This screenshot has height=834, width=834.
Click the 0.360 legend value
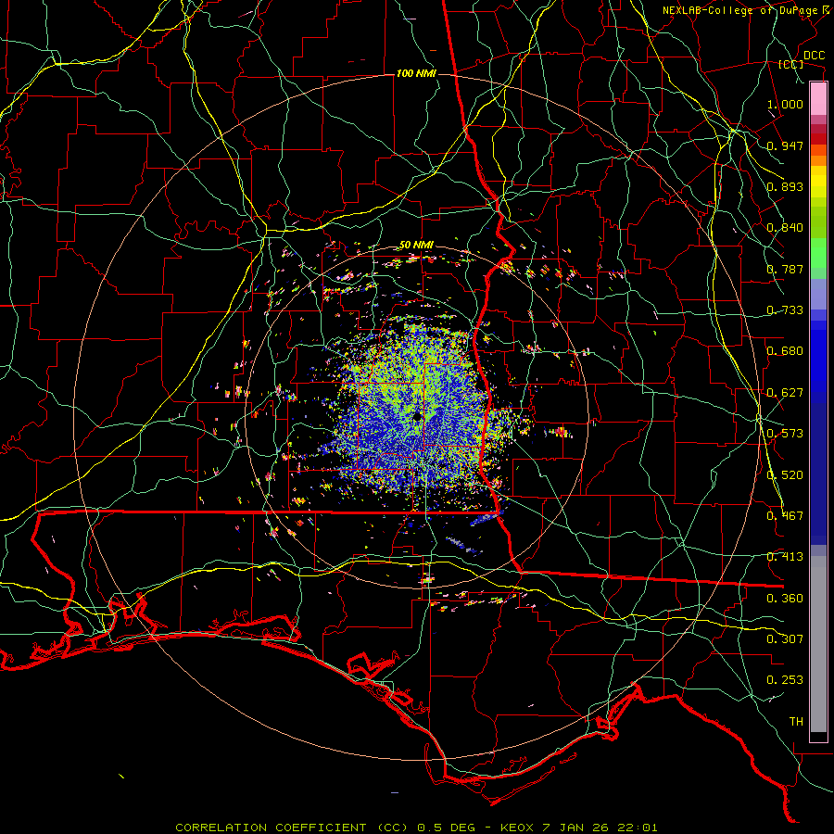785,599
